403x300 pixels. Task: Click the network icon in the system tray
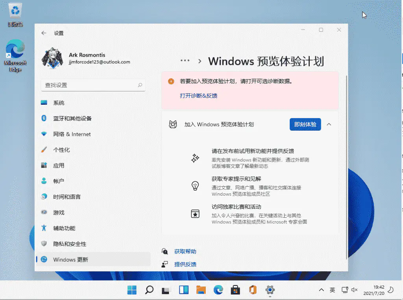pyautogui.click(x=345, y=290)
